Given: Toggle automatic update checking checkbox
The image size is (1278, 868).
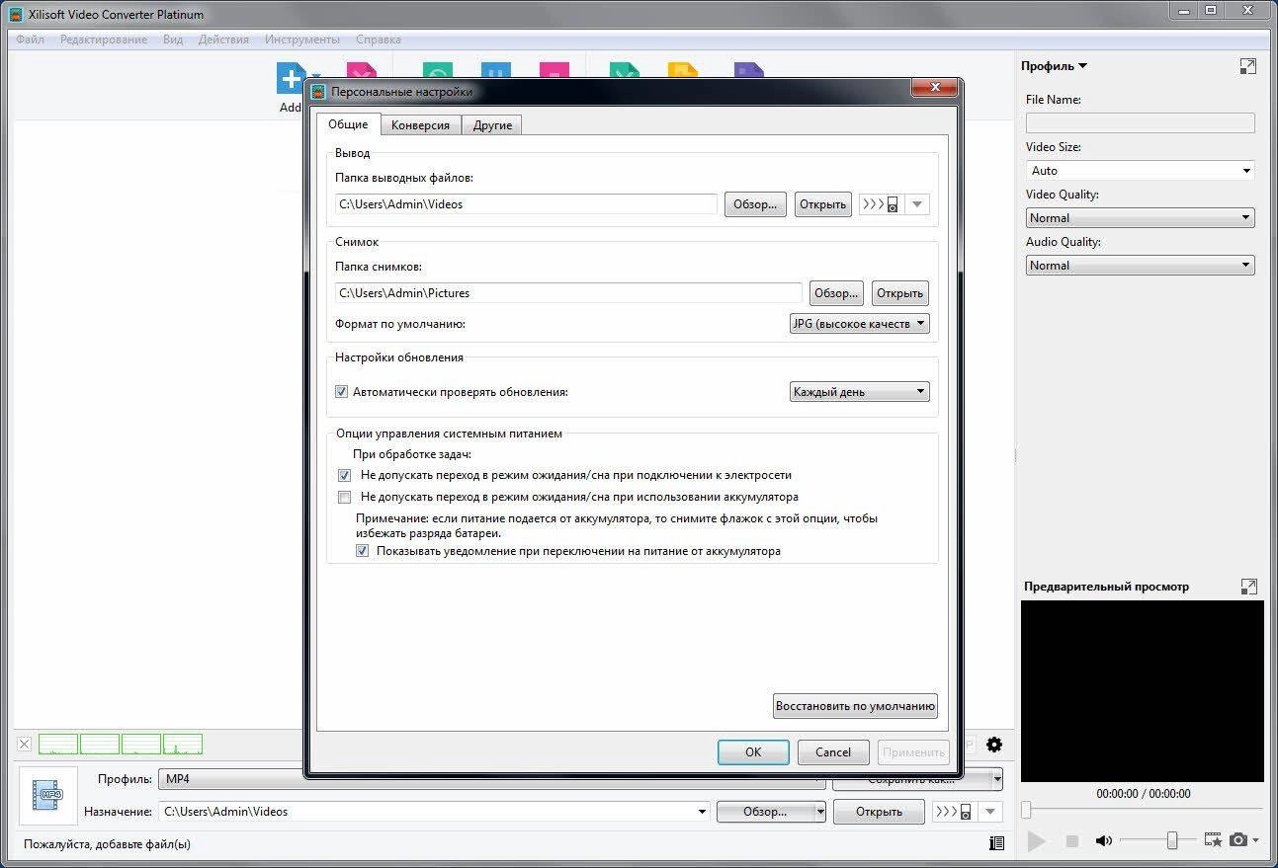Looking at the screenshot, I should pos(342,392).
